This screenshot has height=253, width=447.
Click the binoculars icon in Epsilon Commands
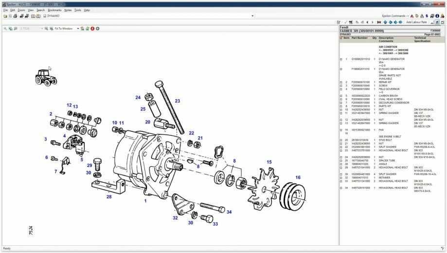coord(422,16)
